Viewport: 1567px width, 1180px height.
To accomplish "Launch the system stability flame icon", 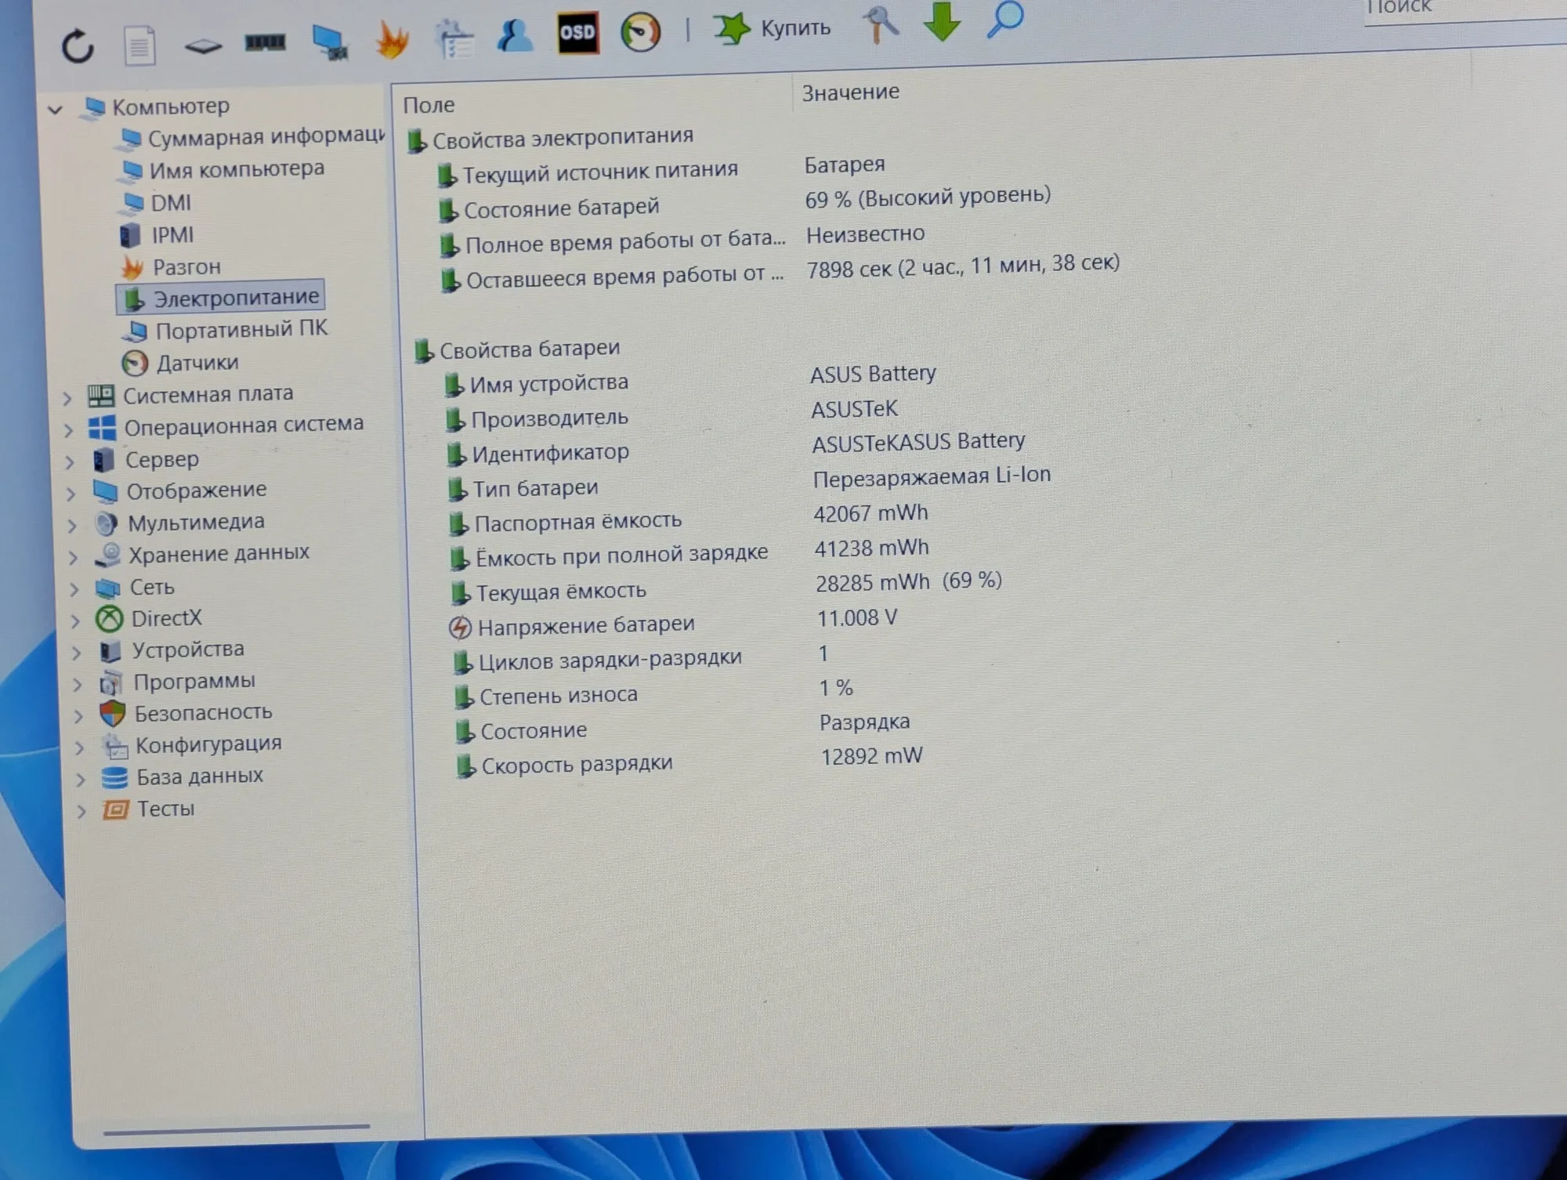I will 391,39.
